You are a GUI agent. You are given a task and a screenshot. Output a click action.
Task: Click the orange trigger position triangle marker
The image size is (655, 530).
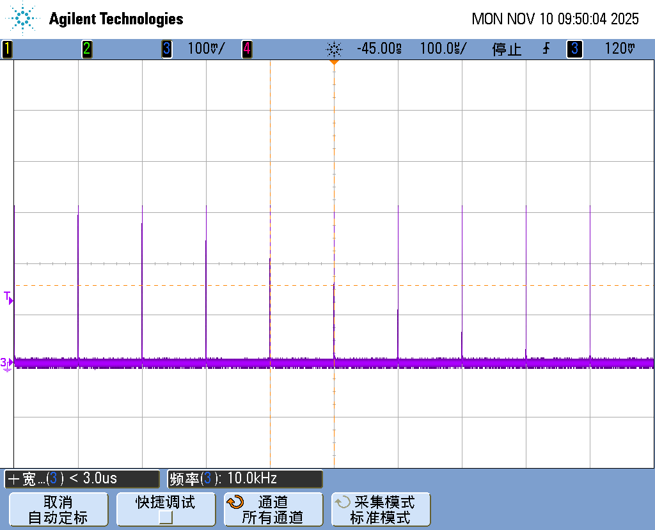click(x=334, y=63)
